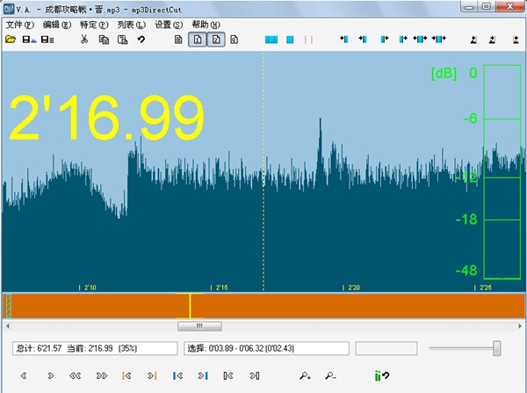This screenshot has height=393, width=527.
Task: Click the yellow position marker in orange overview bar
Action: [x=190, y=305]
